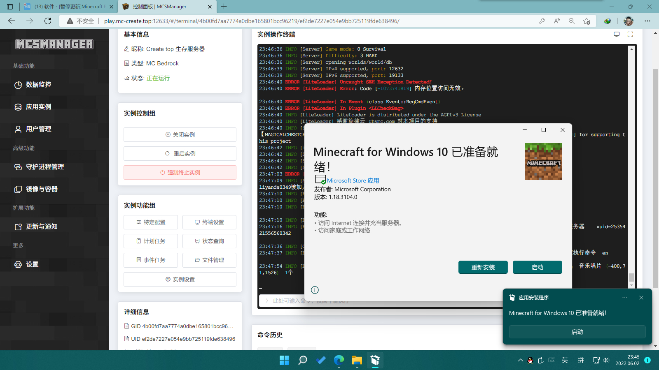Toggle terminal fullscreen icon
Viewport: 659px width, 370px height.
[x=630, y=35]
